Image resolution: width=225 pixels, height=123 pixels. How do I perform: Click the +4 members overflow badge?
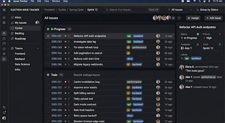click(173, 18)
